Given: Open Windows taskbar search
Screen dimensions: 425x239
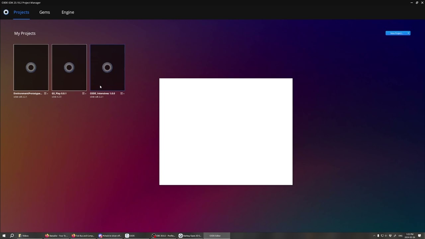Looking at the screenshot, I should (x=12, y=236).
